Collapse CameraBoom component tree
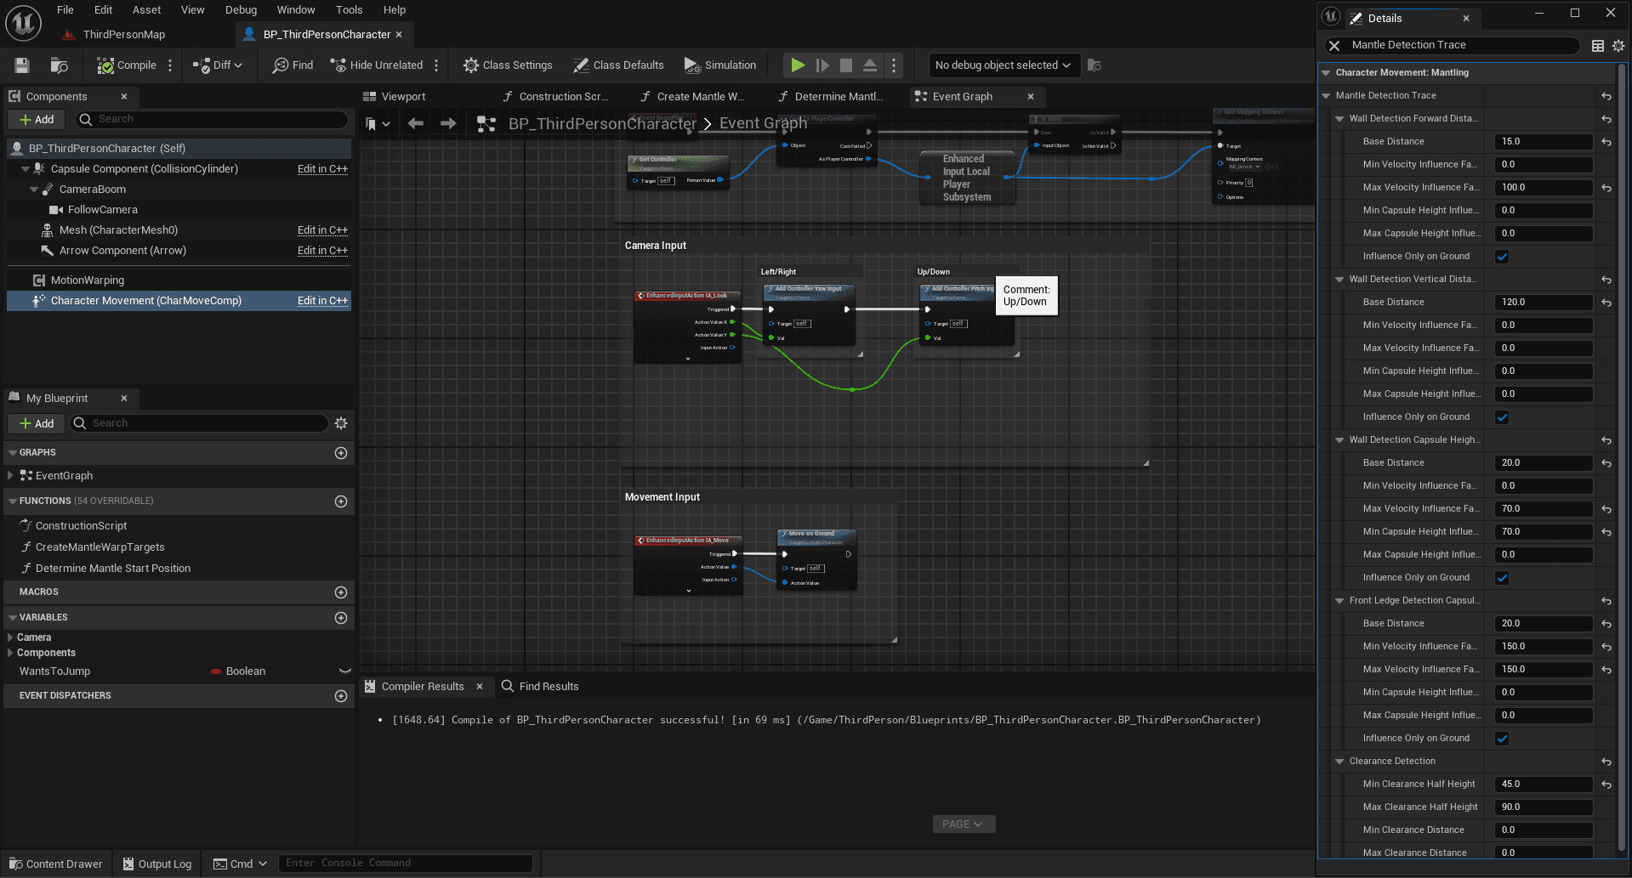The height and width of the screenshot is (878, 1632). click(x=35, y=190)
